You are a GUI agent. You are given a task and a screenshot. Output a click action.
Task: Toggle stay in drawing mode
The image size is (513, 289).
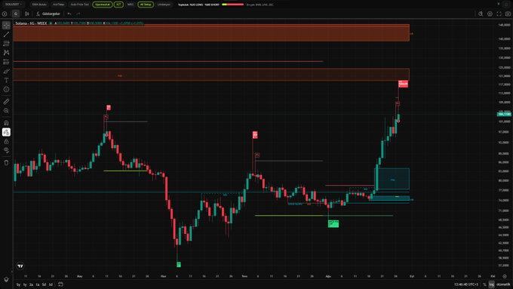[x=6, y=132]
